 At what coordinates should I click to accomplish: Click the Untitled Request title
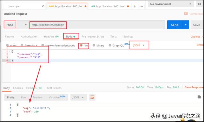tap(15, 14)
